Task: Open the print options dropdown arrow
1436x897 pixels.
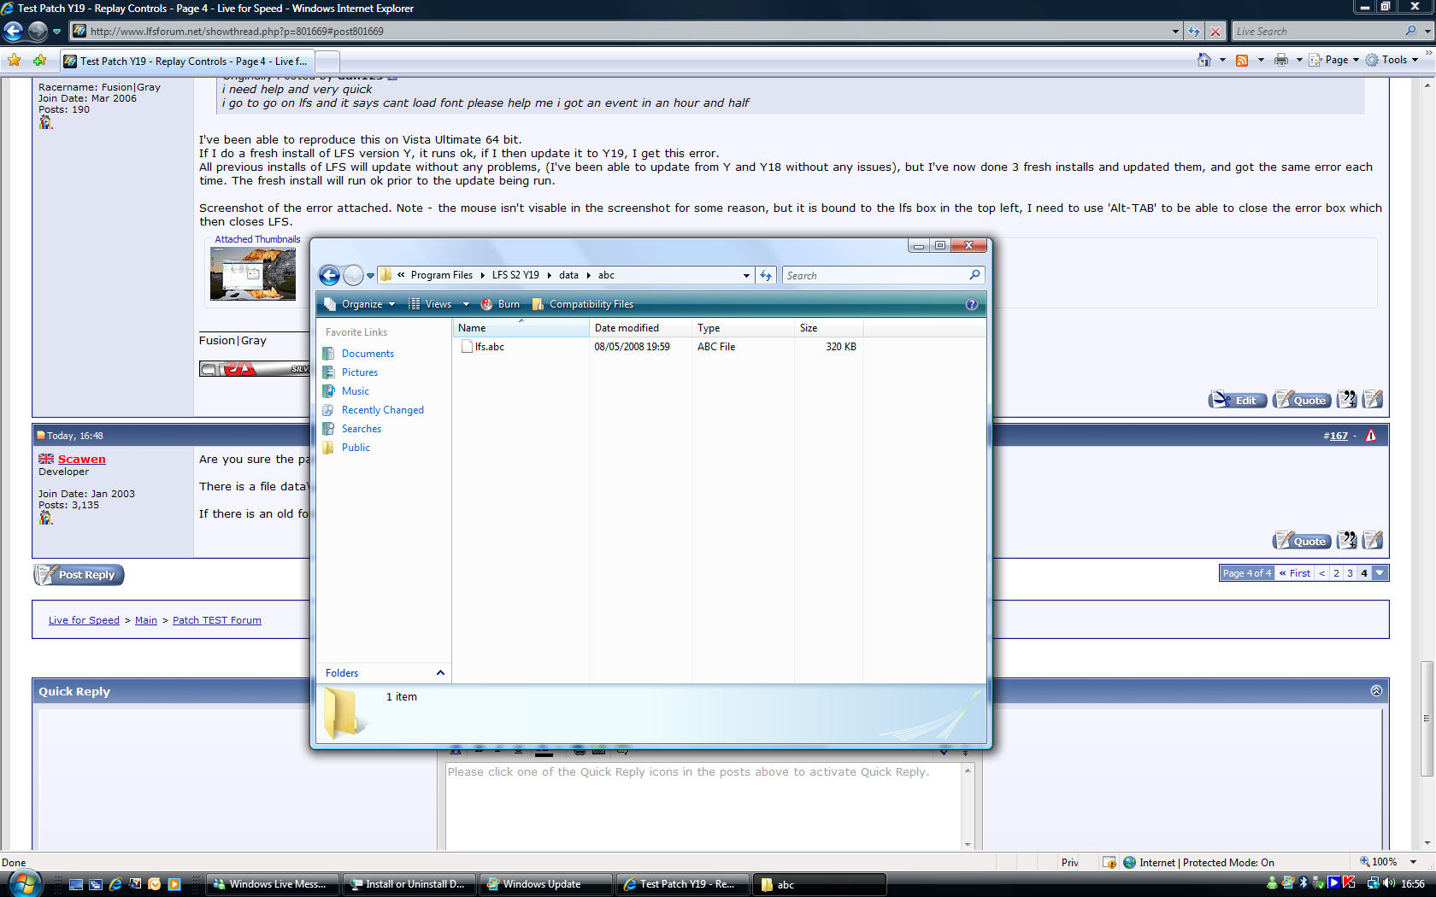Action: tap(1299, 60)
